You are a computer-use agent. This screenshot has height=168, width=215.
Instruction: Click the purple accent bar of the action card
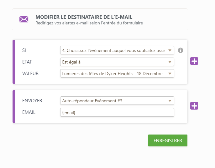13,106
